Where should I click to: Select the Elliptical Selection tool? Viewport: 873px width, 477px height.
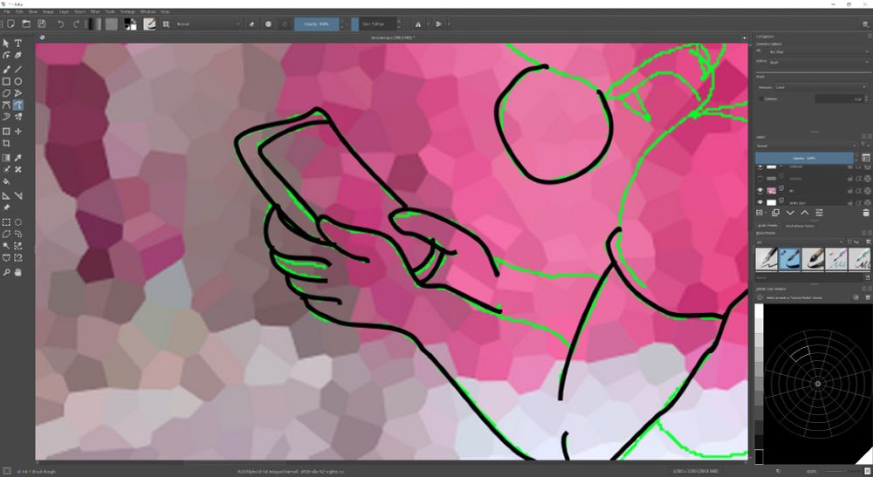click(x=17, y=222)
